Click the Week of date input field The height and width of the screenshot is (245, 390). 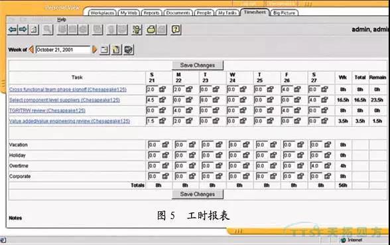(x=63, y=50)
